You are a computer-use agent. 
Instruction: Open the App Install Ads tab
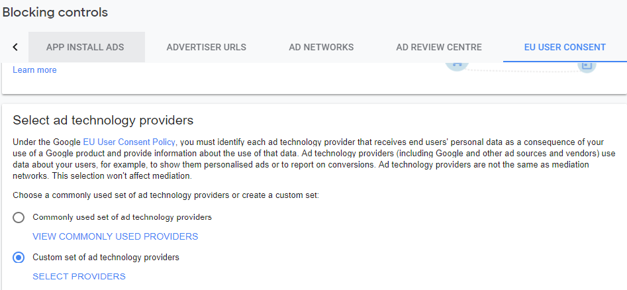[x=85, y=47]
